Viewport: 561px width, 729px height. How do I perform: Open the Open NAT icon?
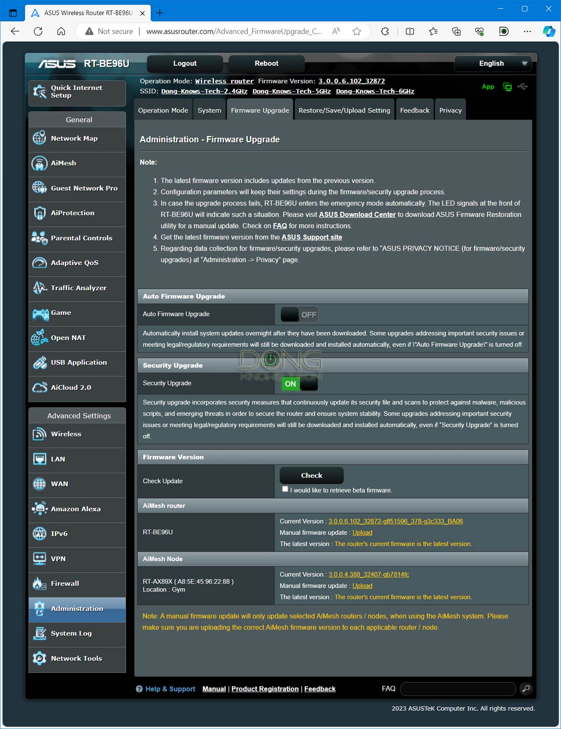click(39, 338)
